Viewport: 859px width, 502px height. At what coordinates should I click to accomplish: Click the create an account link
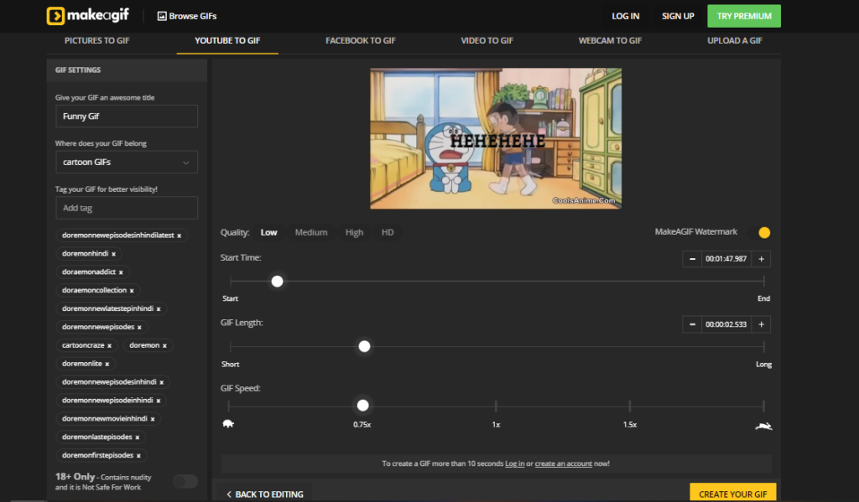pyautogui.click(x=563, y=463)
